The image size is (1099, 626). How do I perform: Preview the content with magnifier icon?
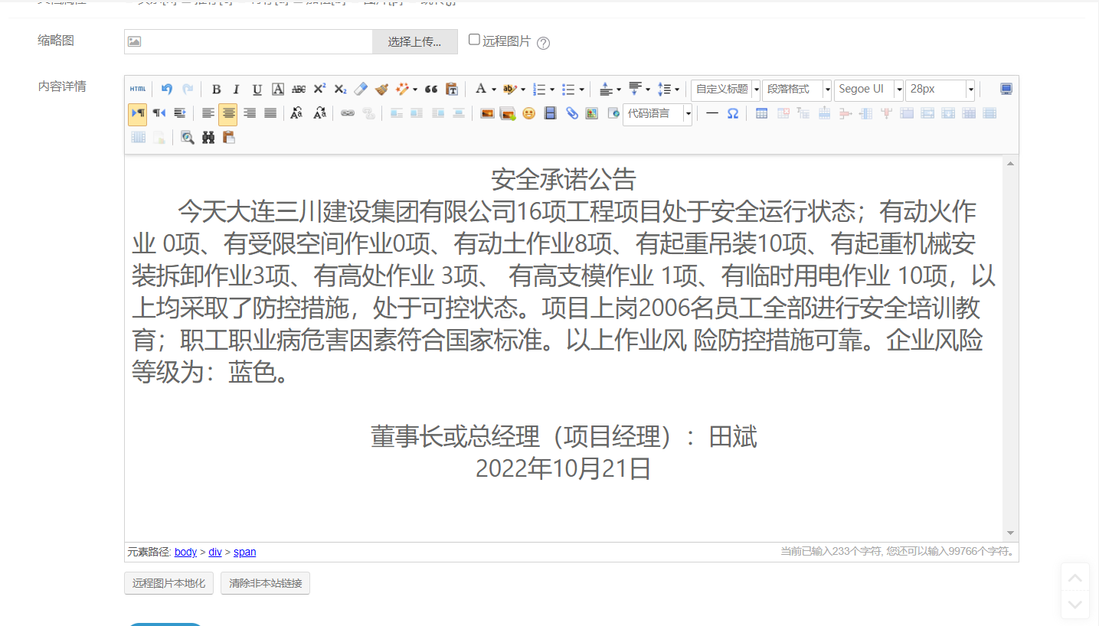pos(188,138)
